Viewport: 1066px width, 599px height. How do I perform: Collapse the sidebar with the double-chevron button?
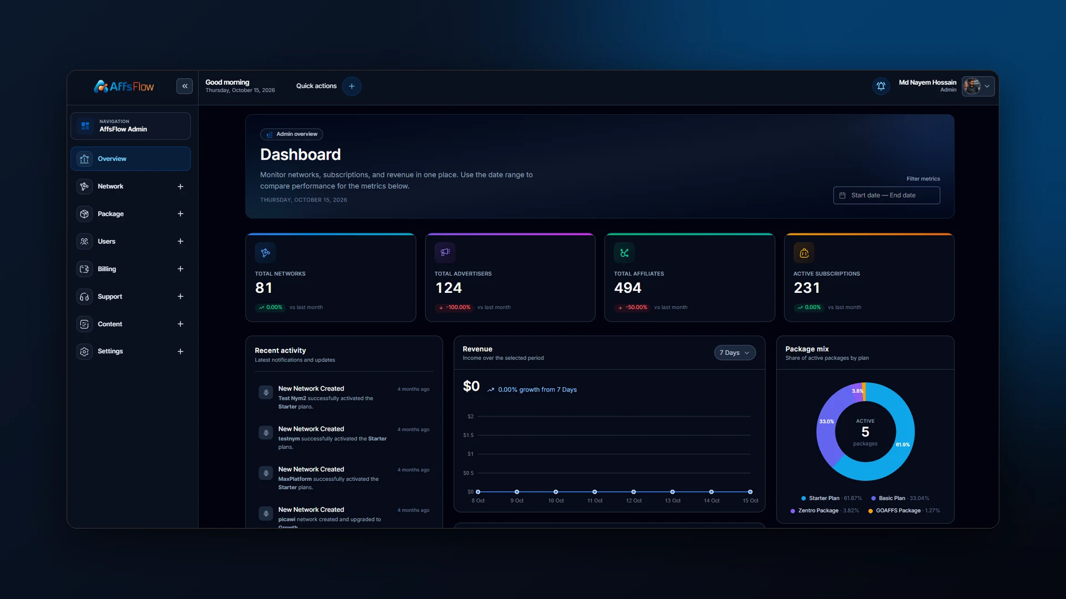[x=184, y=86]
